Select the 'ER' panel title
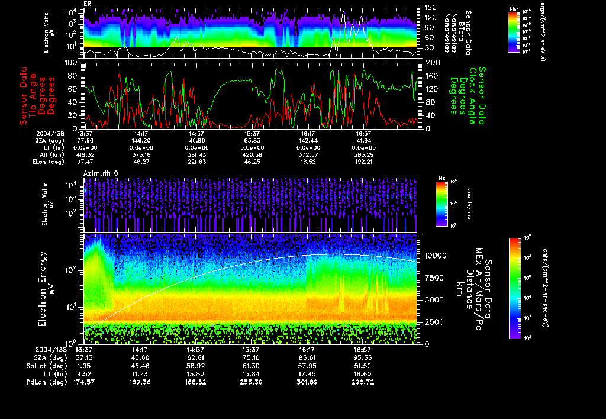The image size is (606, 419). pos(87,4)
